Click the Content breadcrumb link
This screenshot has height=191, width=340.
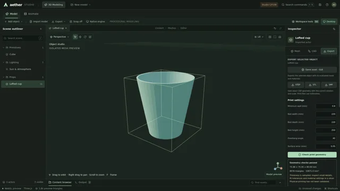click(159, 28)
